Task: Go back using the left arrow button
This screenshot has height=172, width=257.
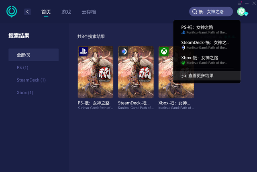Action: [27, 12]
